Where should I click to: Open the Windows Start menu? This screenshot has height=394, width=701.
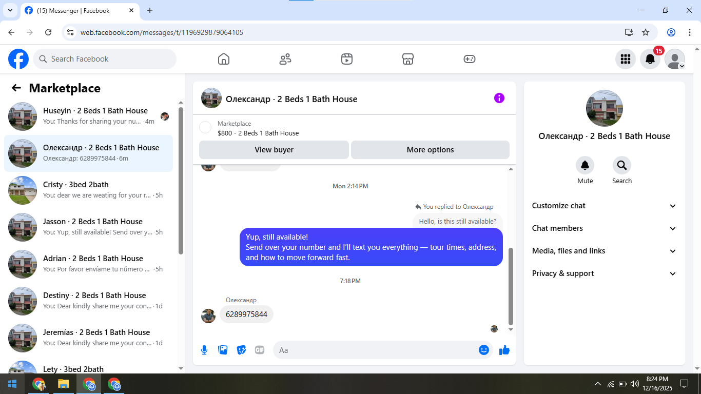pos(12,384)
